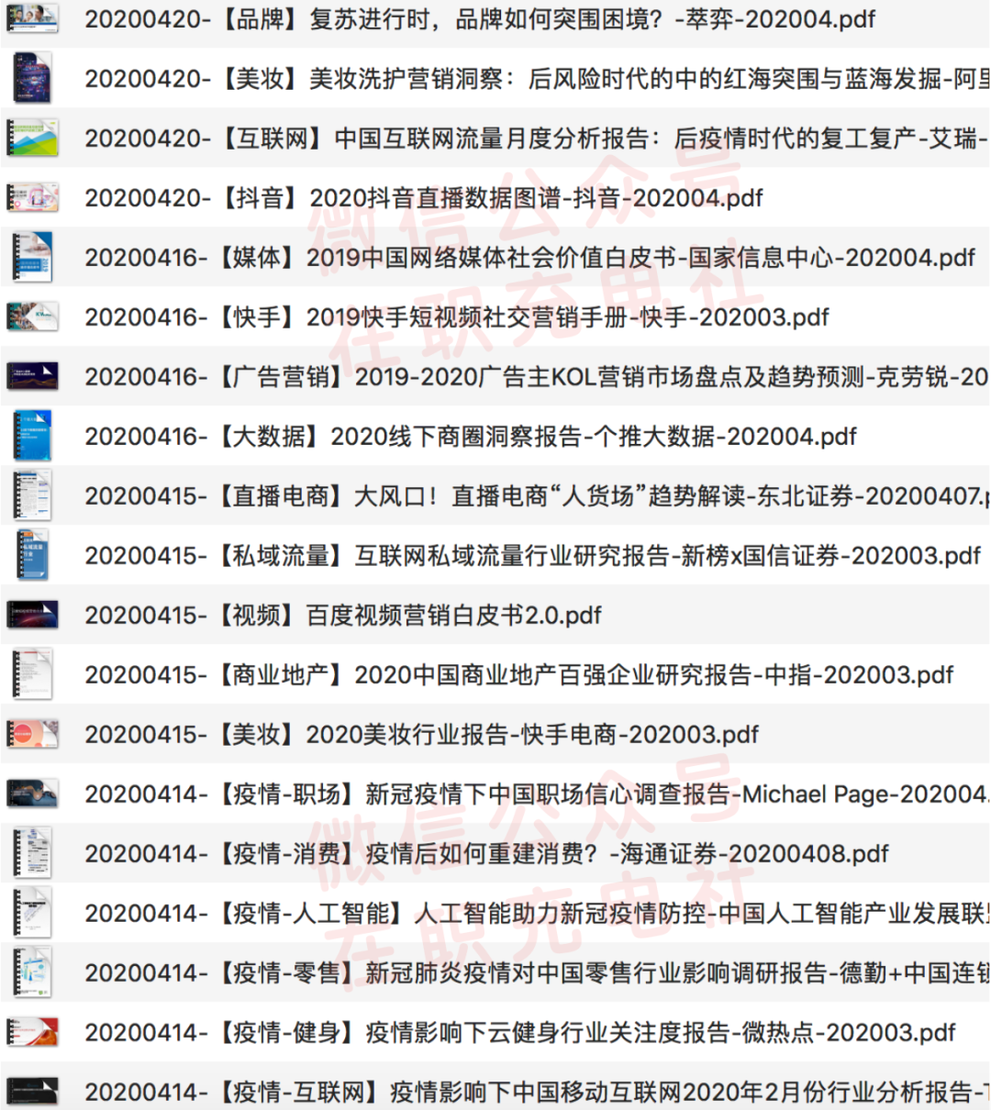Screen dimensions: 991x1110
Task: Click file name 20200420-【抖音】2020抖音直播数据图谱-抖音-202004.pdf
Action: (x=424, y=198)
